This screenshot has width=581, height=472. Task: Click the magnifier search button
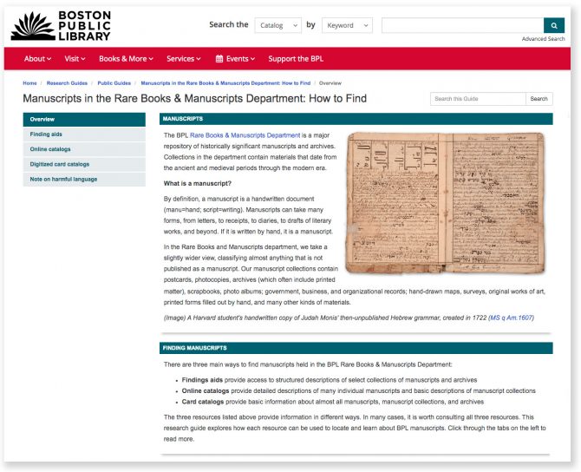[x=554, y=25]
